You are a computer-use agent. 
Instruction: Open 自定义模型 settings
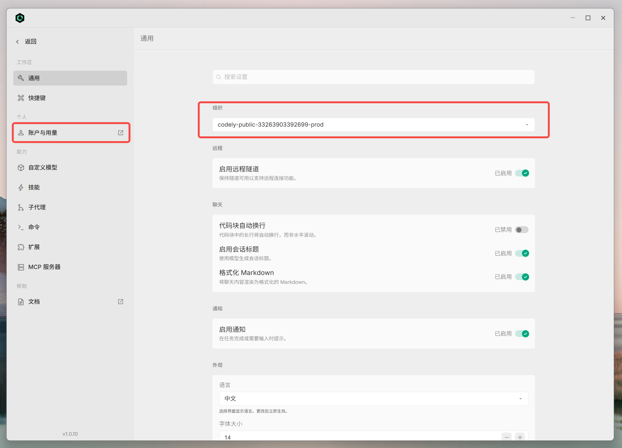pyautogui.click(x=70, y=167)
